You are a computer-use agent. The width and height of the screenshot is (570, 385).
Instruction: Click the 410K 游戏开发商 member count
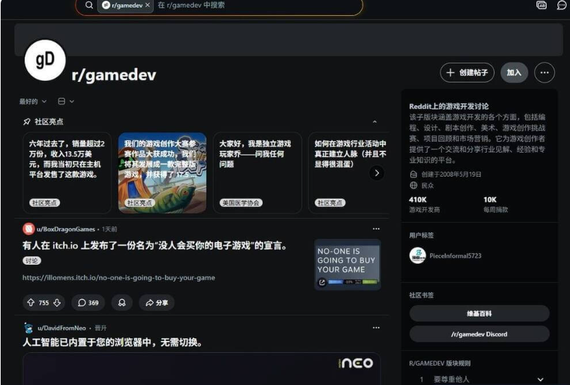(x=424, y=204)
